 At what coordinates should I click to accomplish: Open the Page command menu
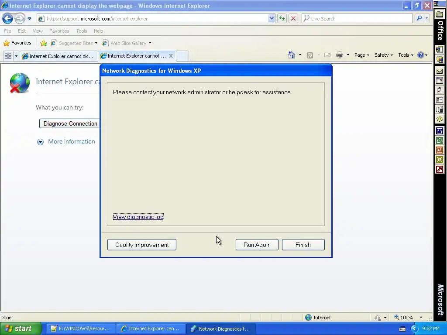coord(362,55)
